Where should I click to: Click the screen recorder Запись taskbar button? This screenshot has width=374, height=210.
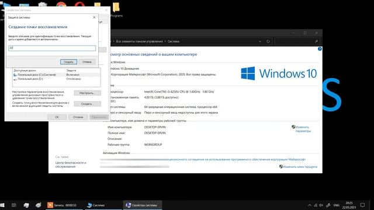[64, 205]
